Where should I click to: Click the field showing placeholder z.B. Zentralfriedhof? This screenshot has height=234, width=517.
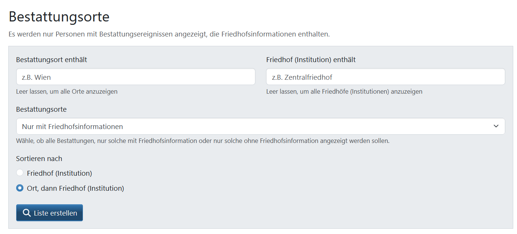385,76
